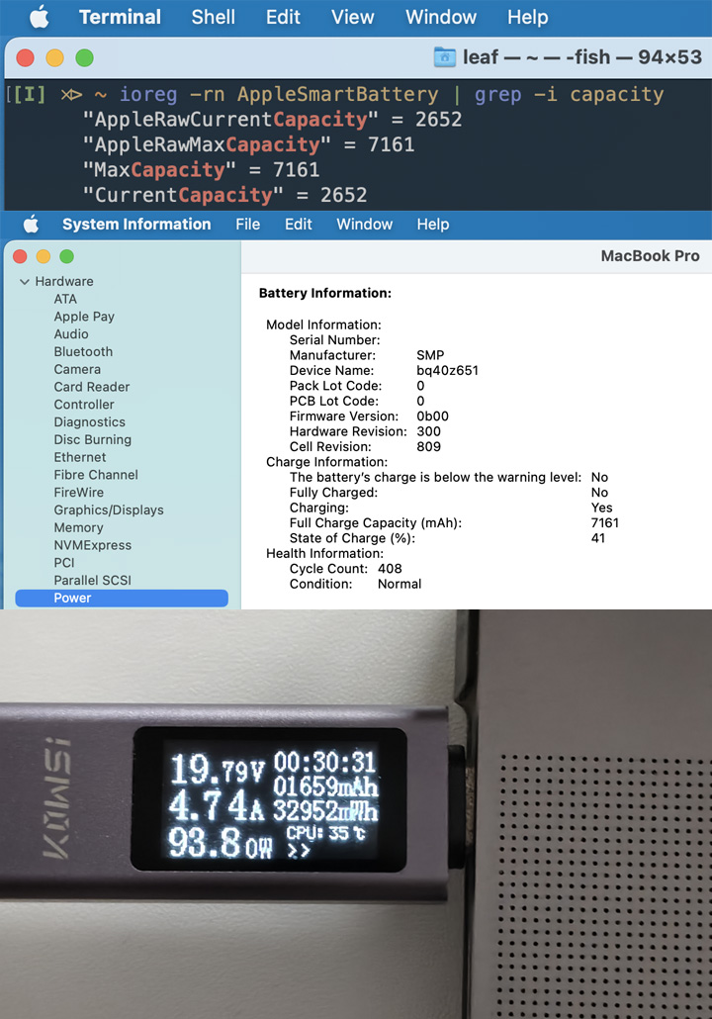Click the home folder icon in Terminal title
712x1019 pixels.
(x=445, y=57)
